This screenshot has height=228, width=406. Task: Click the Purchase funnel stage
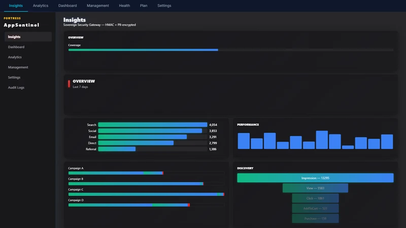pos(315,218)
